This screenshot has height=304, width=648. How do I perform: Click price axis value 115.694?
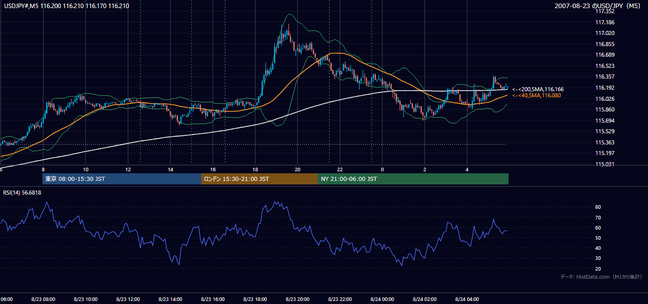604,121
